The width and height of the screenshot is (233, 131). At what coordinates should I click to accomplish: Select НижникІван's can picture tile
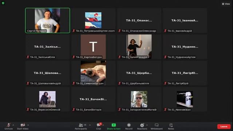[x=185, y=99]
